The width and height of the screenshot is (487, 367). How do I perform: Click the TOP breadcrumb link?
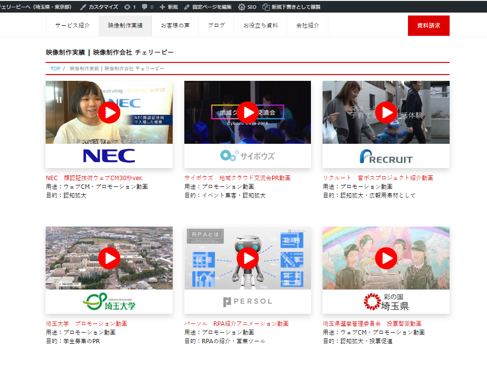(x=55, y=69)
